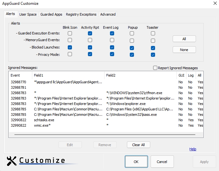Uncheck Activity Rpt for Blocked Launches
The width and height of the screenshot is (219, 171).
(x=90, y=48)
